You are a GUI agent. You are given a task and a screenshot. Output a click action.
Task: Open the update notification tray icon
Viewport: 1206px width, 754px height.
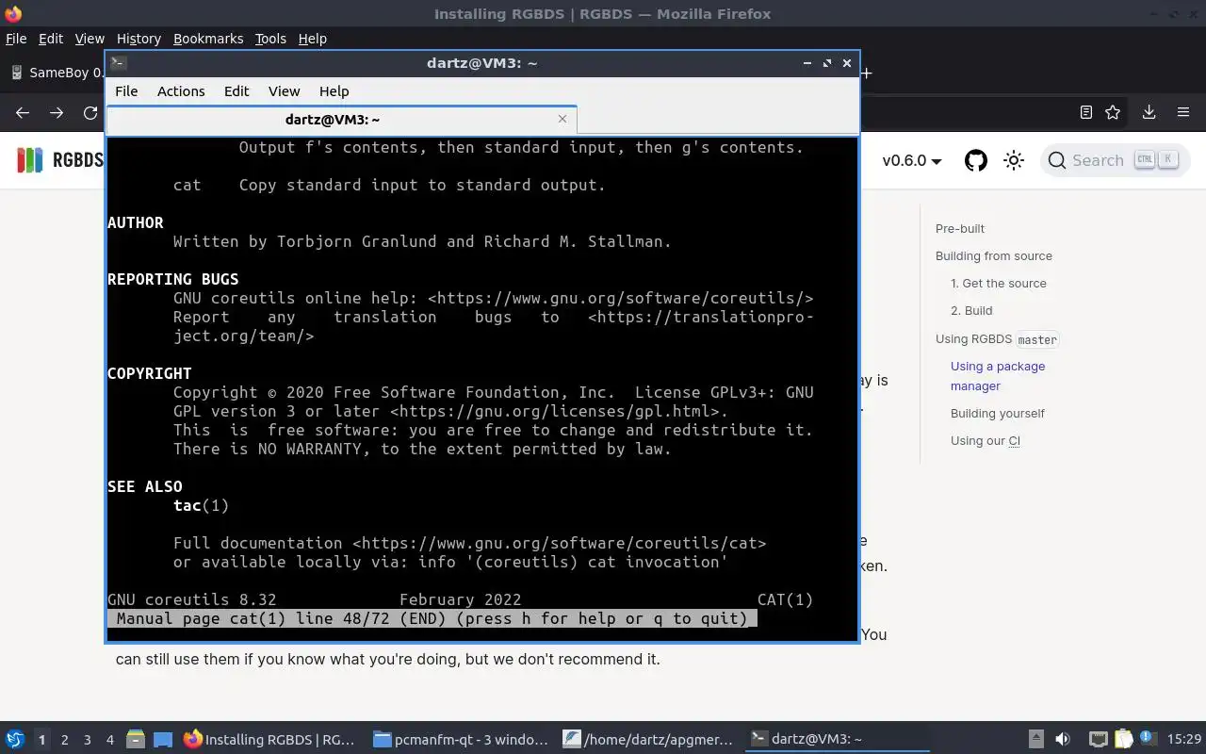point(1148,738)
